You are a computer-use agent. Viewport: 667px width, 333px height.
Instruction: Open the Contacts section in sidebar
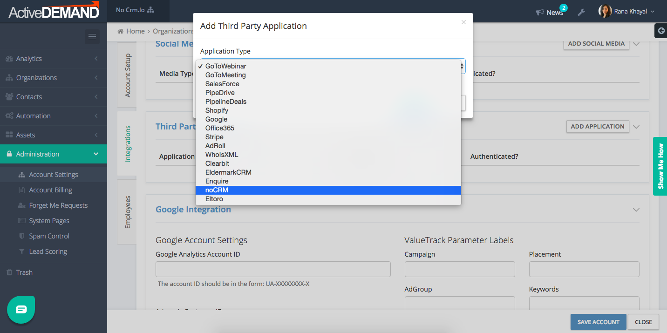(28, 96)
